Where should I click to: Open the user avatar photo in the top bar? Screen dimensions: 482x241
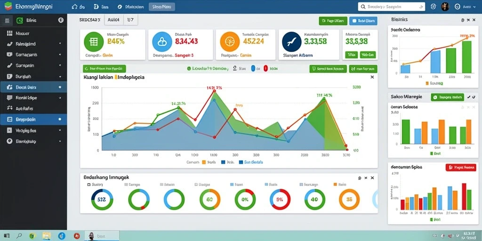coord(445,7)
